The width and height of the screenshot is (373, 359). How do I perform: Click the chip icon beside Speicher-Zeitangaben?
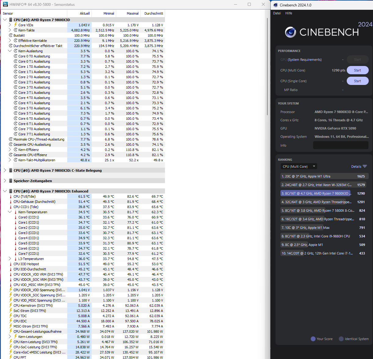click(x=11, y=181)
